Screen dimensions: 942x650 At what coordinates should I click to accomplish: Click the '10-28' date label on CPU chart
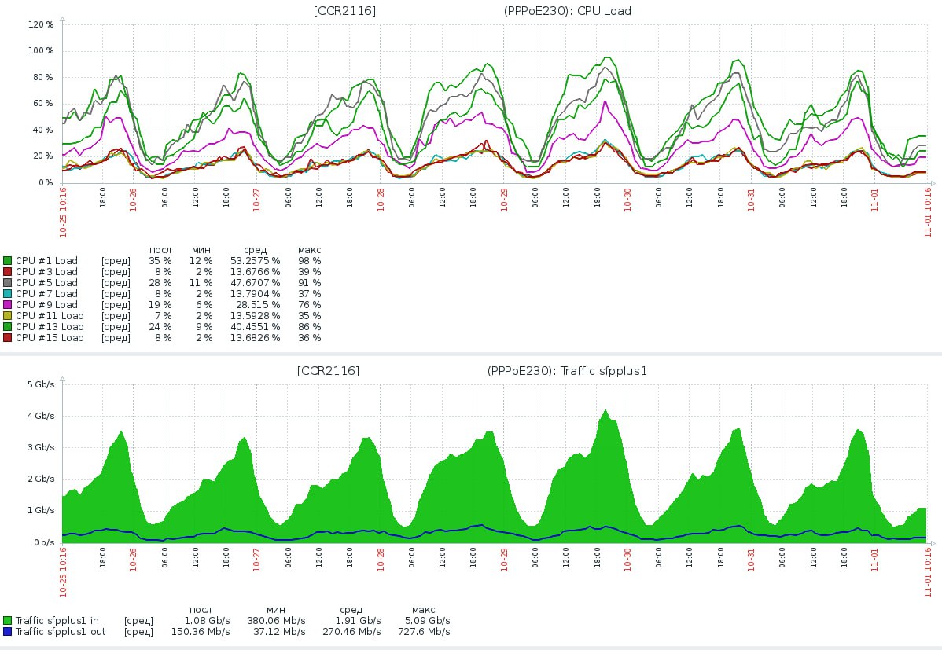[381, 200]
